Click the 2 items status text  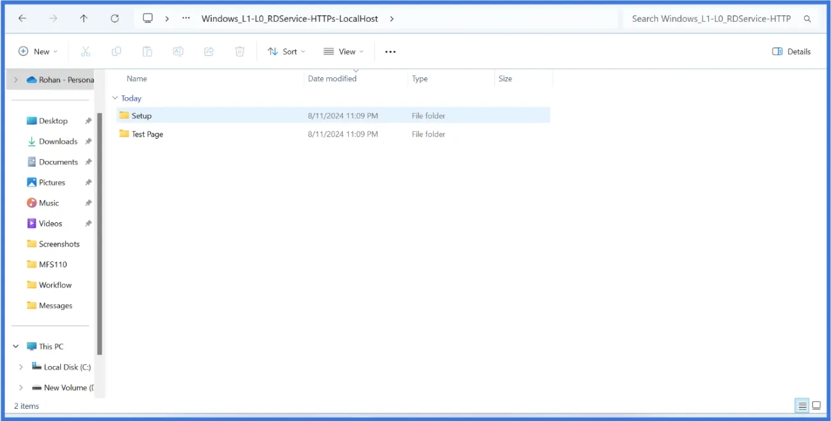(x=26, y=406)
